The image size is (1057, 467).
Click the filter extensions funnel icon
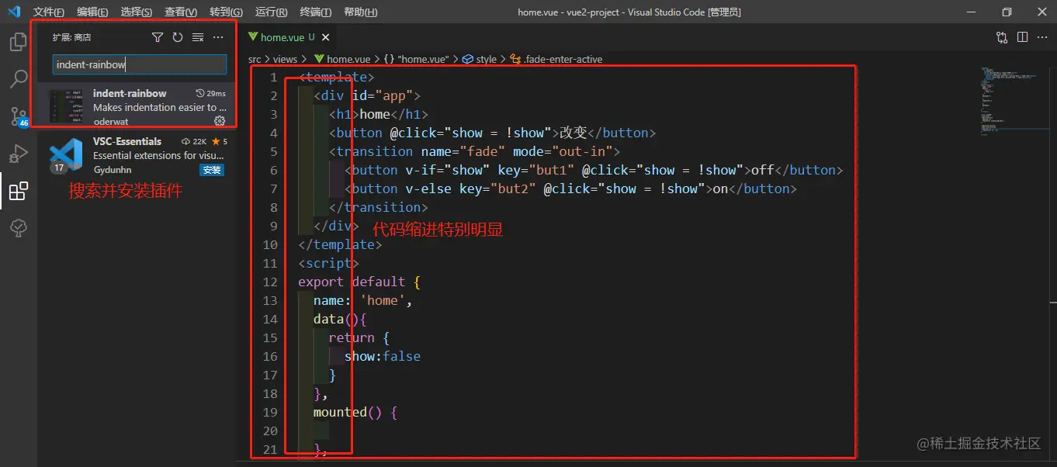coord(158,37)
